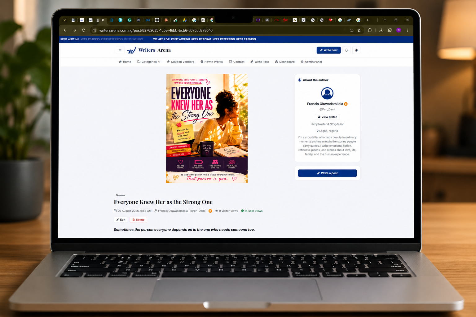Open the Admin Panel navigation item
476x317 pixels.
point(311,62)
